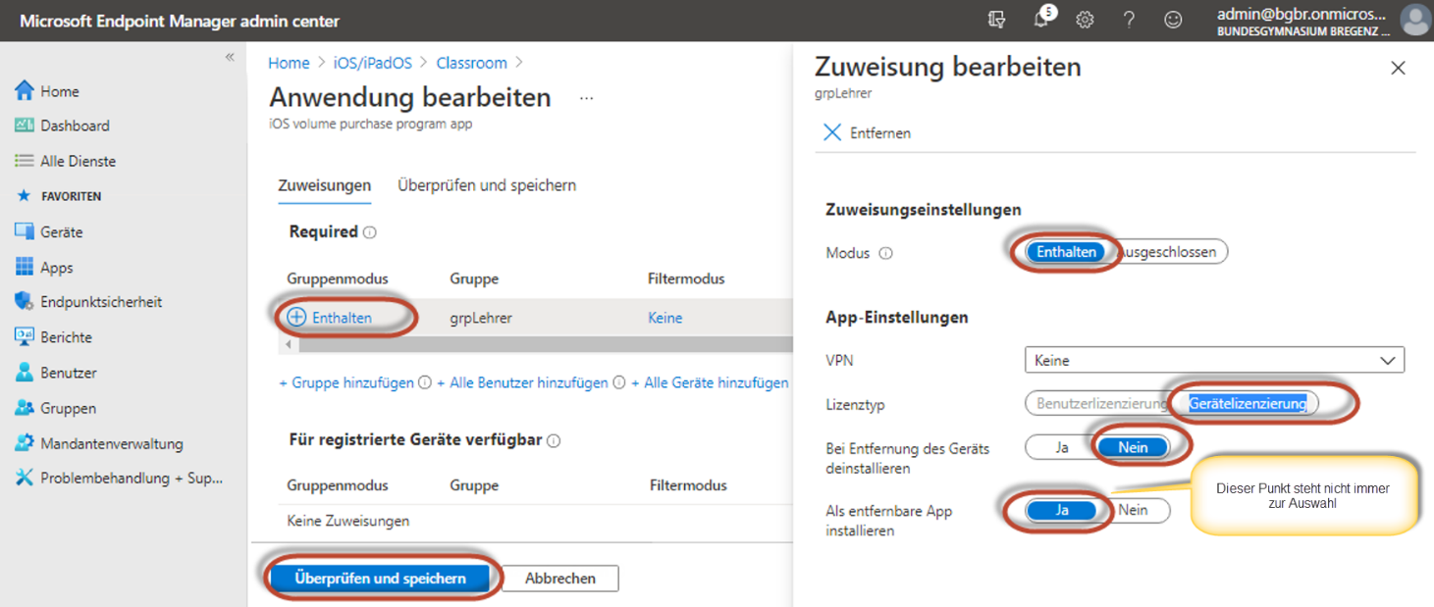Click the Classroom breadcrumb link

pos(471,63)
